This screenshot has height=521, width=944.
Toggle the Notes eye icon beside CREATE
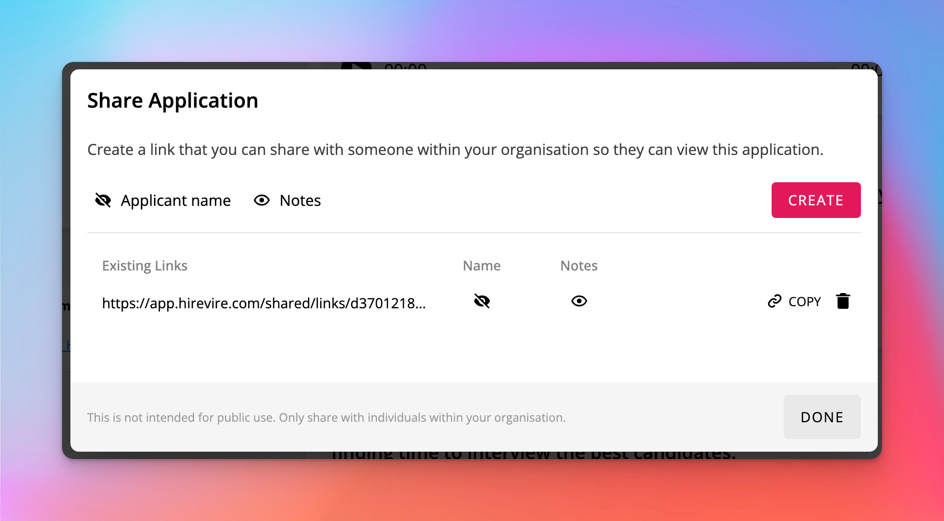262,200
